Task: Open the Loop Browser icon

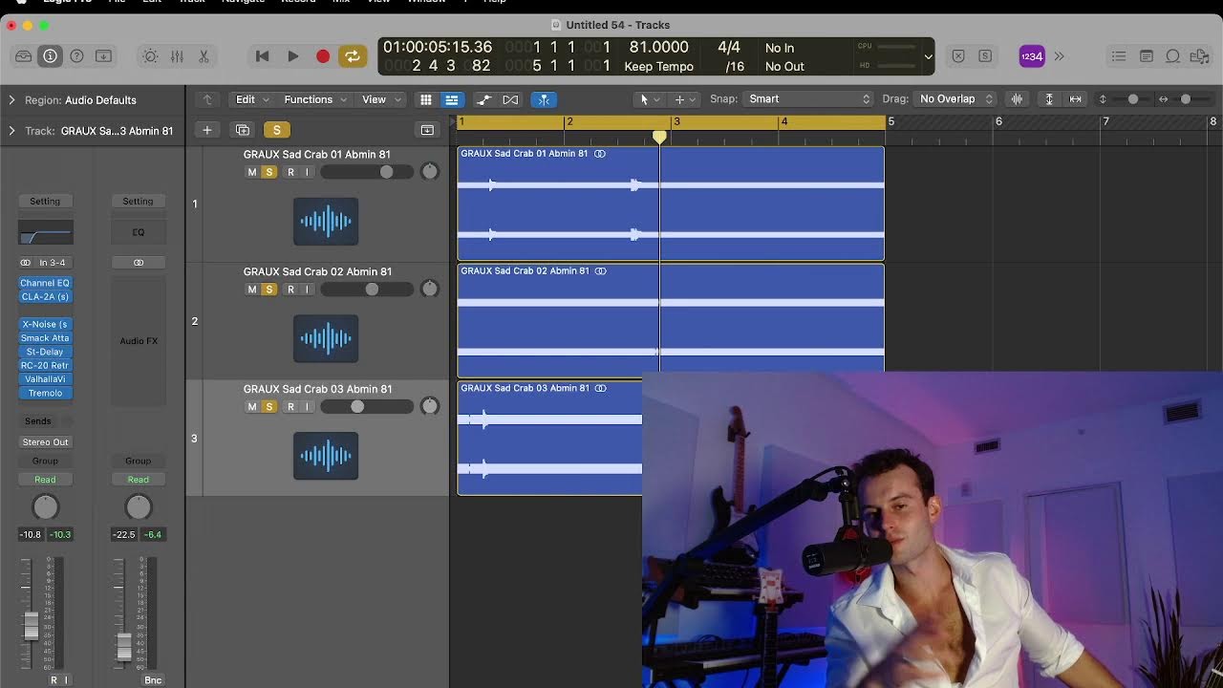Action: (x=1173, y=56)
